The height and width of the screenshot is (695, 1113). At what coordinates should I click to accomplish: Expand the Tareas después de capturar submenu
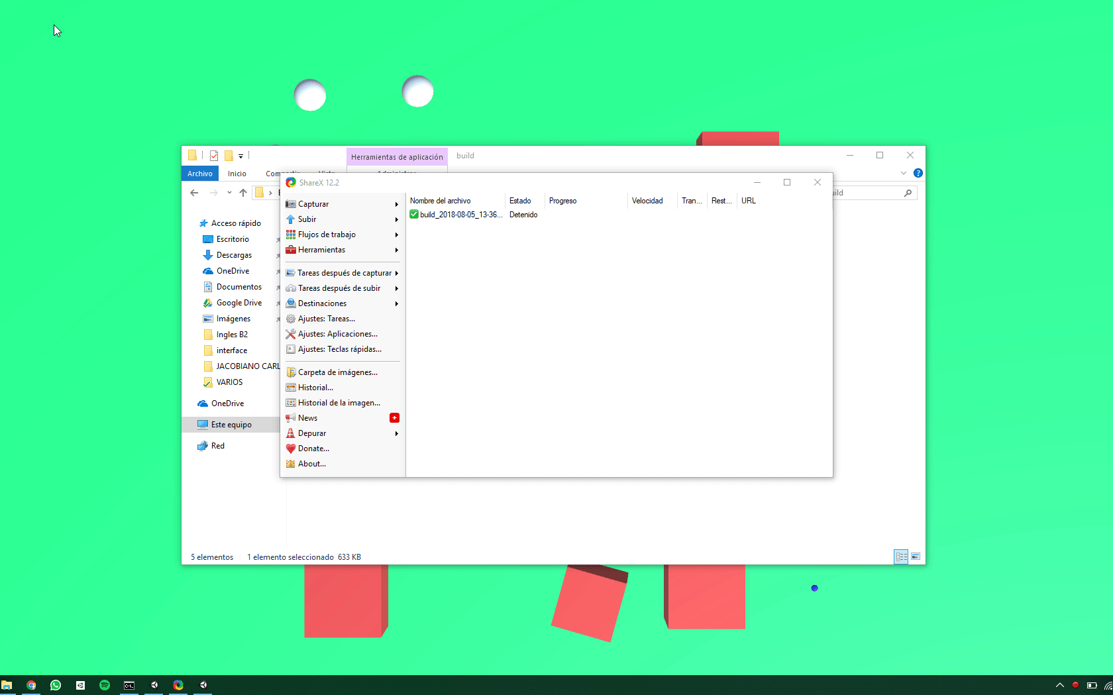(343, 272)
